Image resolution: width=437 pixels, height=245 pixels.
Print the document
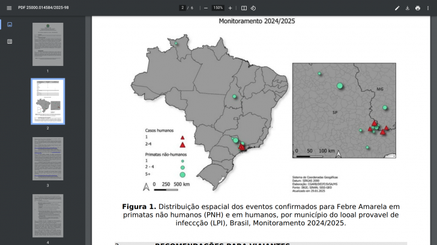coord(418,8)
